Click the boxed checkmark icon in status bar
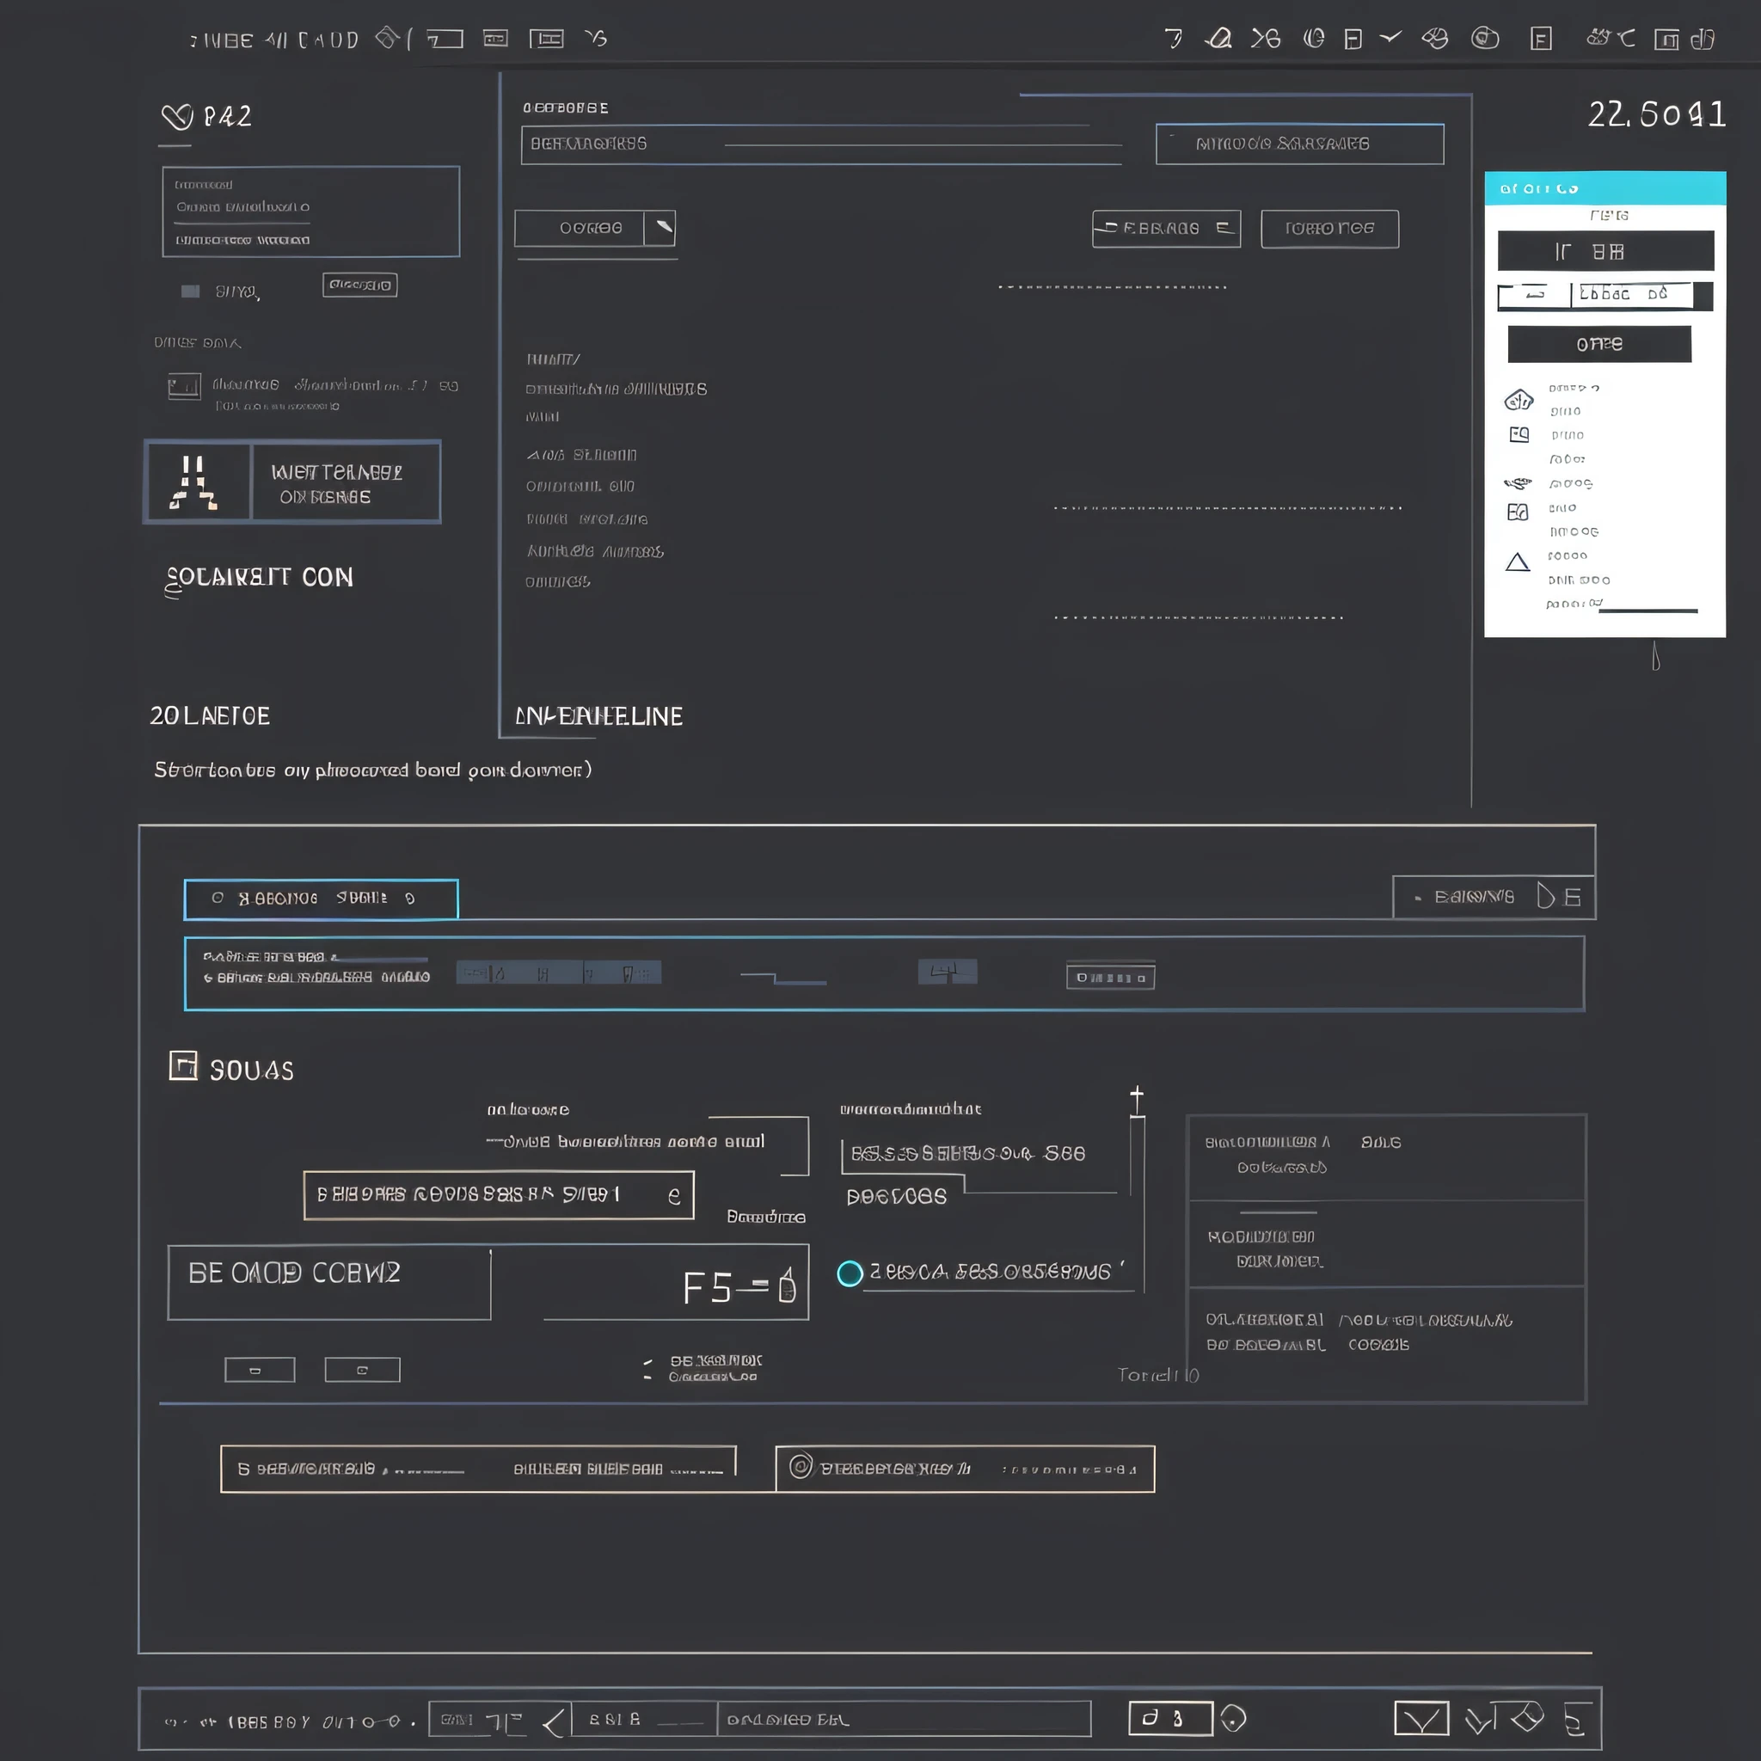Image resolution: width=1761 pixels, height=1761 pixels. click(1422, 1719)
